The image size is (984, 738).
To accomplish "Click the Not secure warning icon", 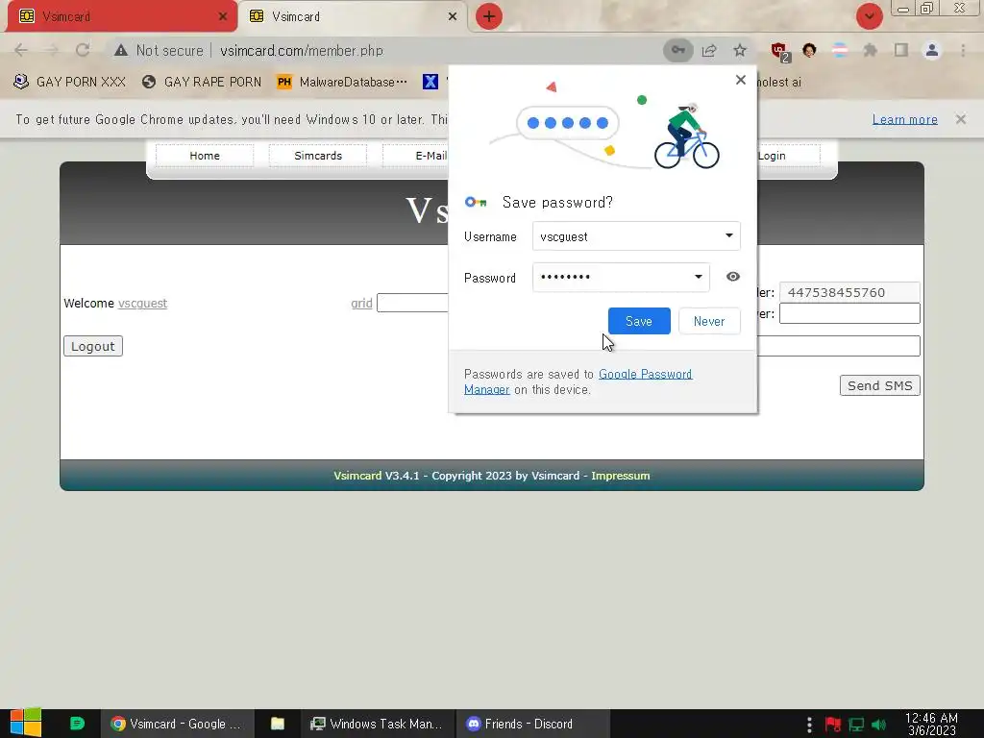I will (121, 50).
